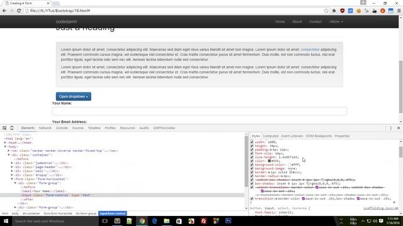403x226 pixels.
Task: Click the blue calendar-like extension icon
Action: [x=390, y=11]
